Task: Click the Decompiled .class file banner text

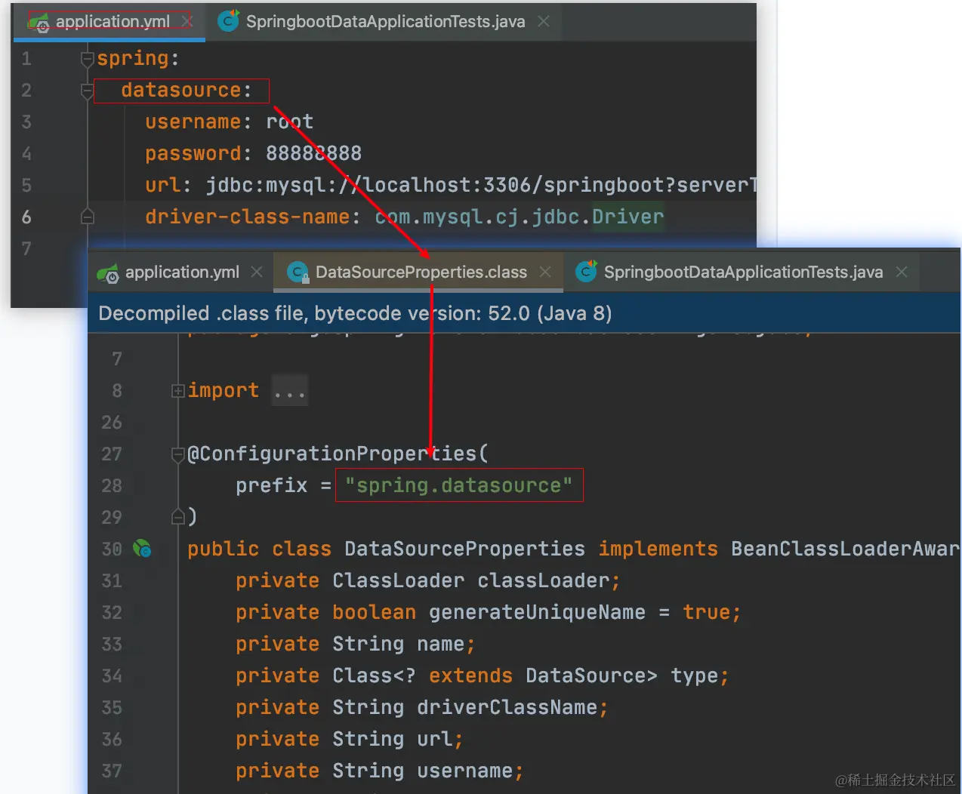Action: (x=355, y=313)
